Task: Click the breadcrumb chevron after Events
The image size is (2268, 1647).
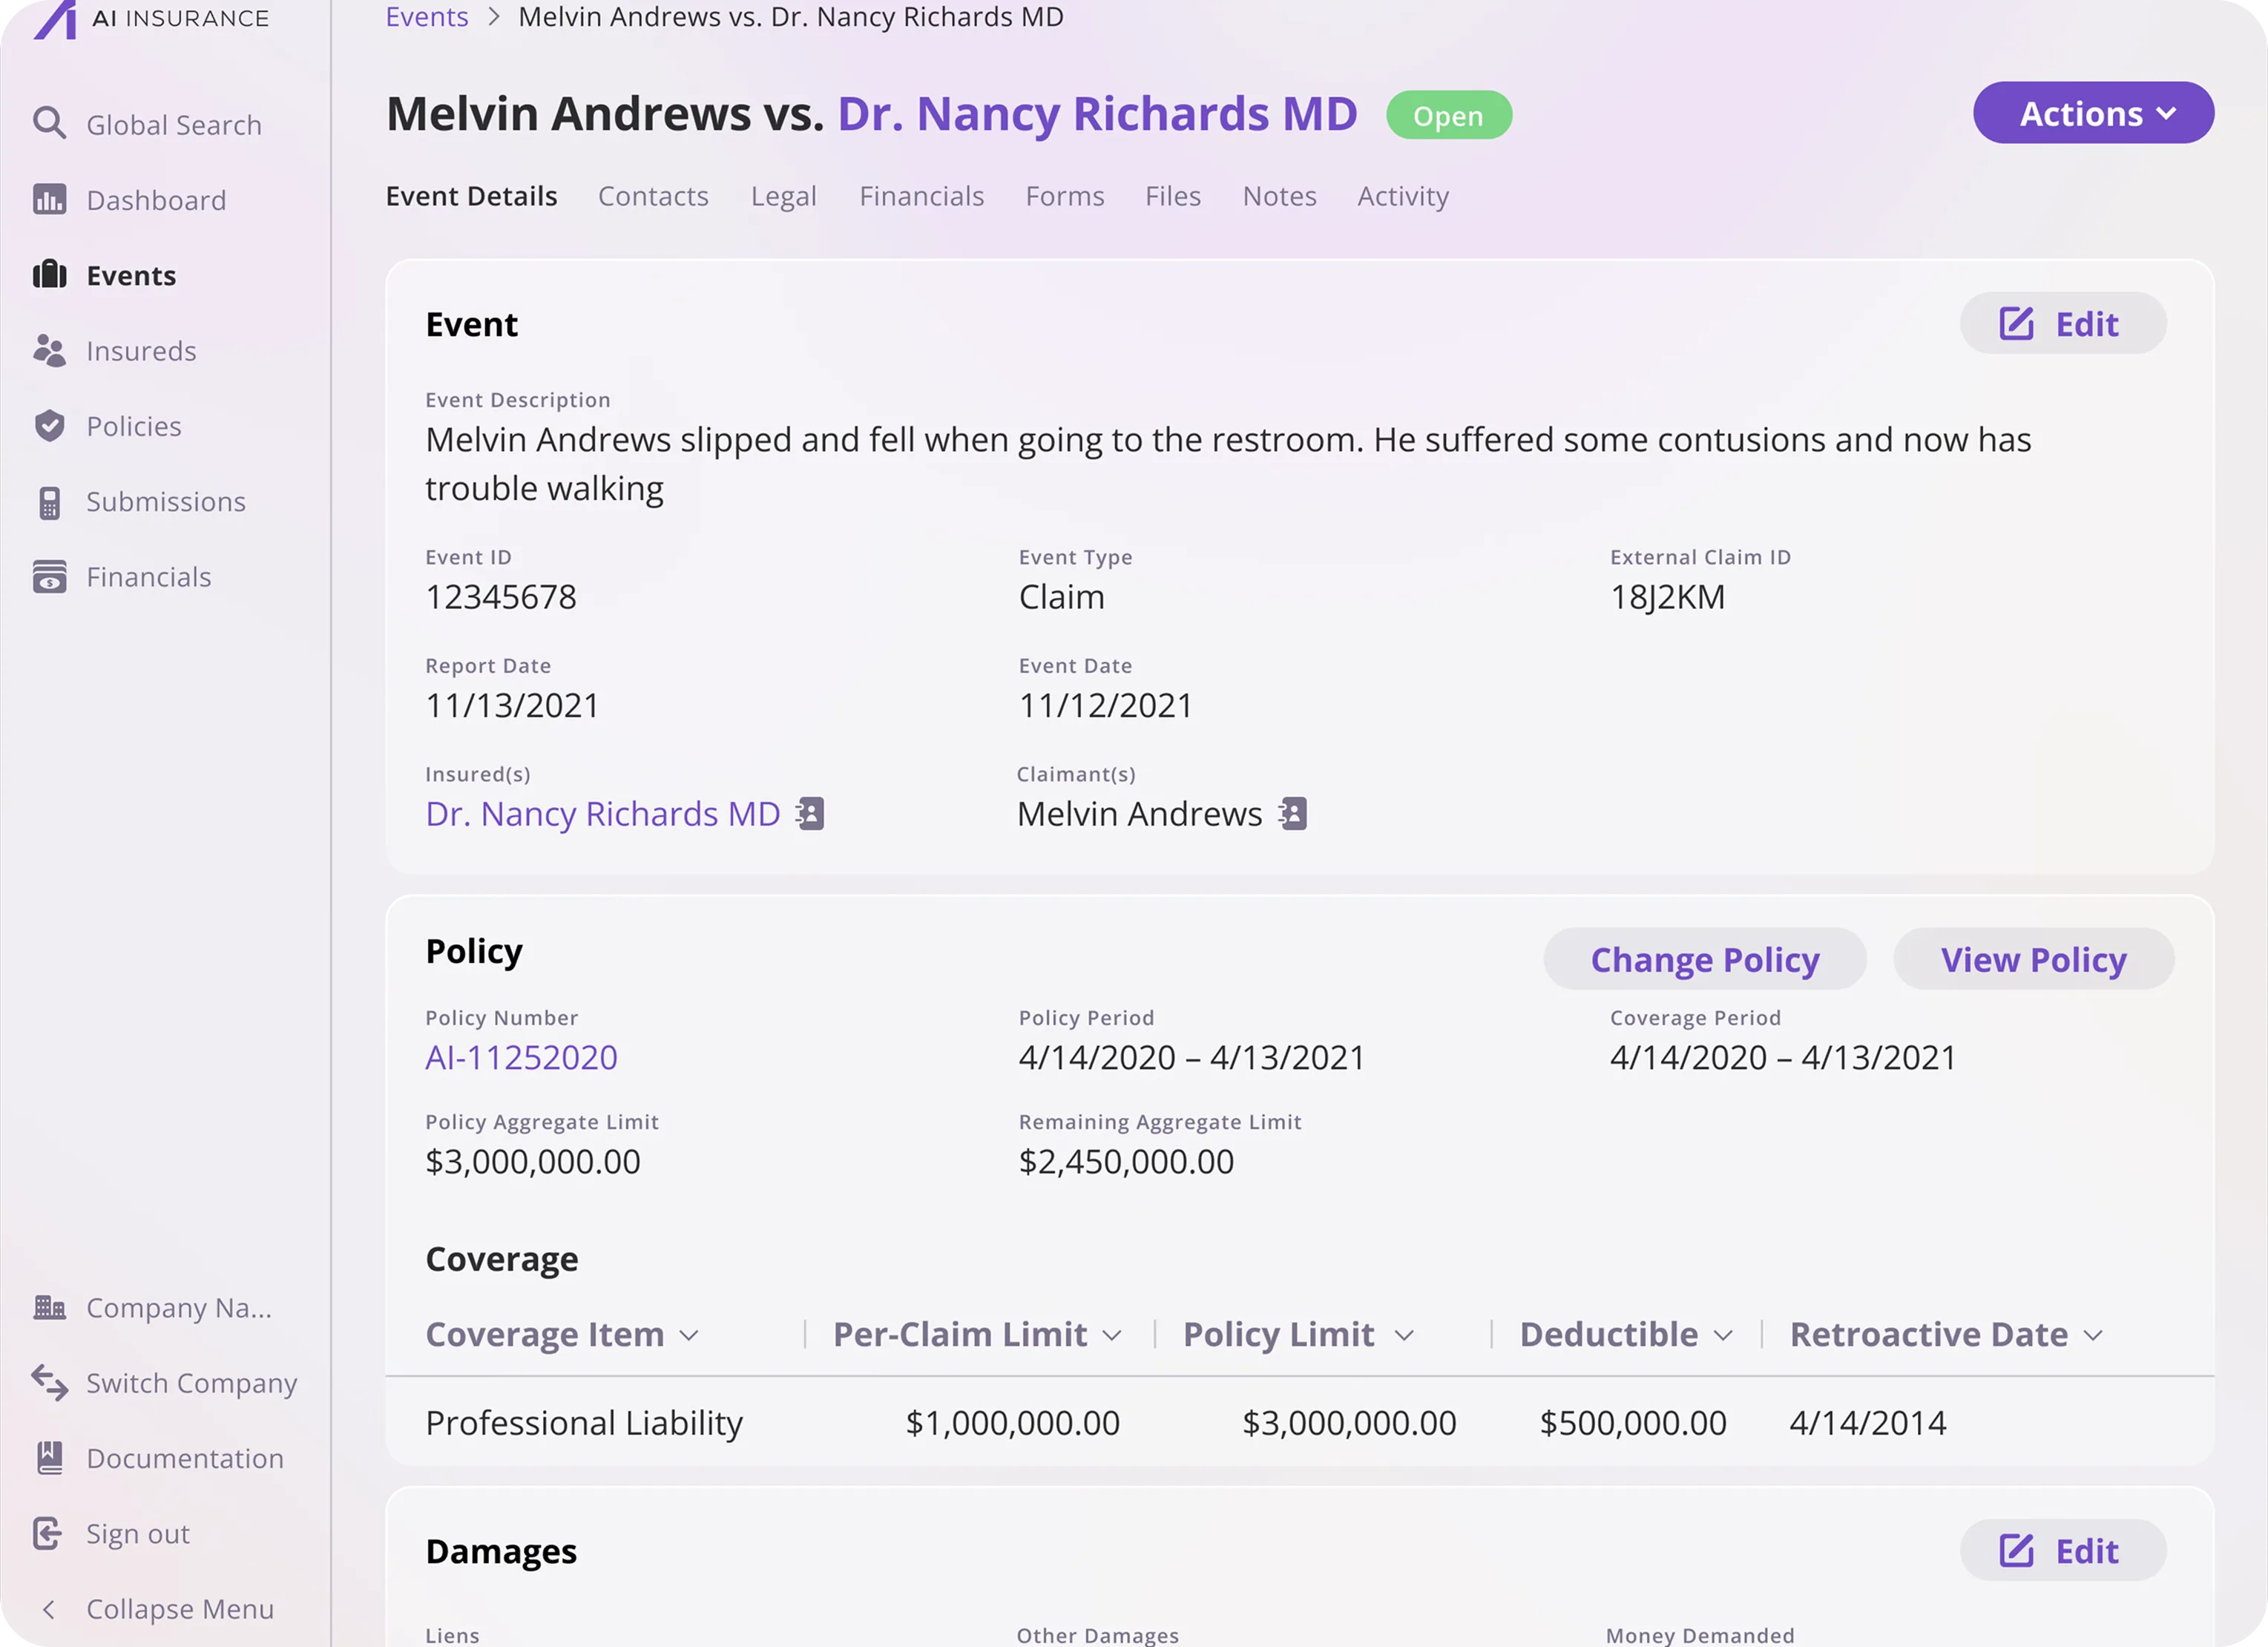Action: pos(493,17)
